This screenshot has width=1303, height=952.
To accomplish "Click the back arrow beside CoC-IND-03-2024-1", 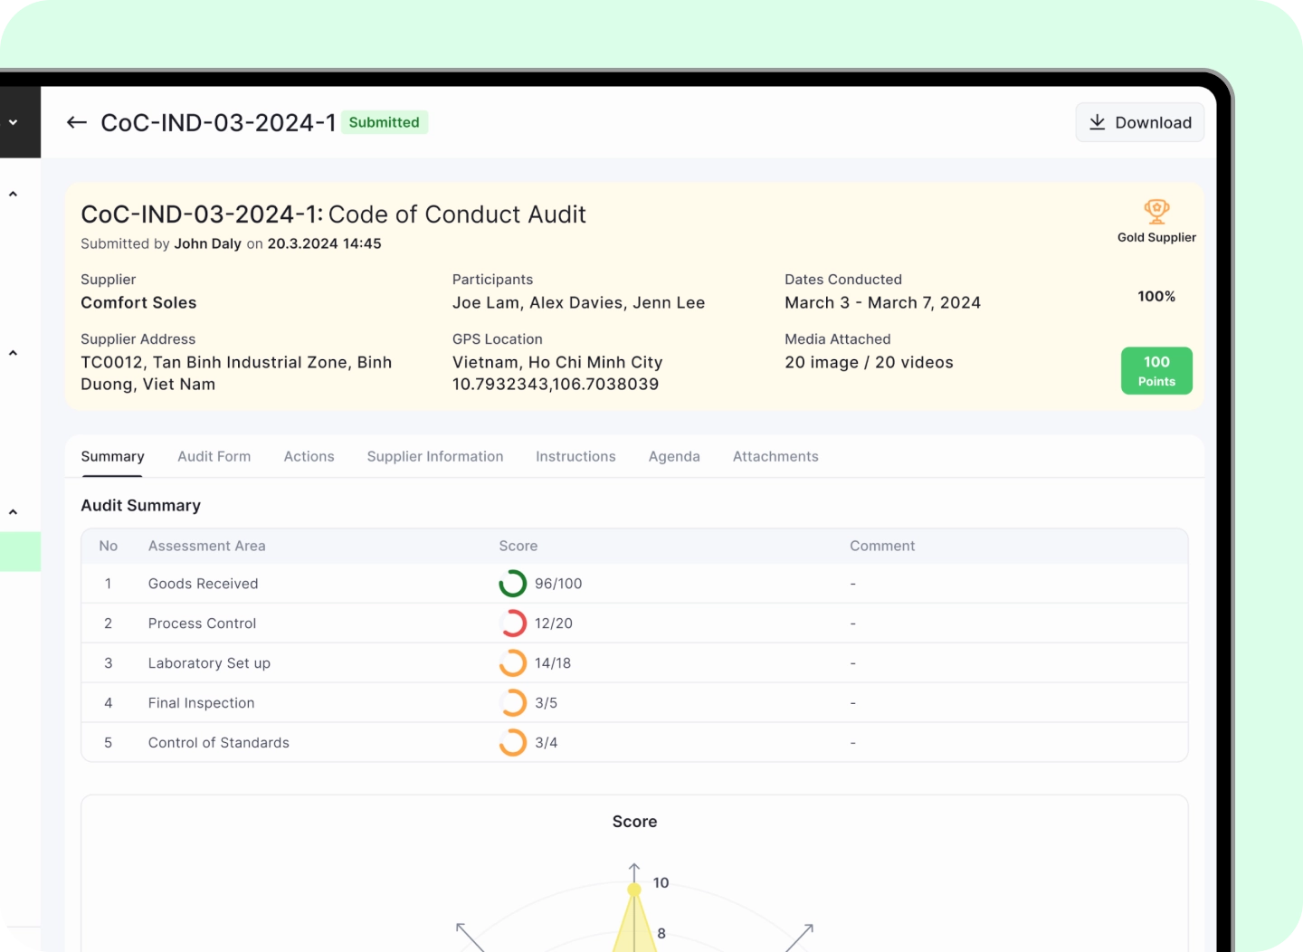I will (x=76, y=122).
